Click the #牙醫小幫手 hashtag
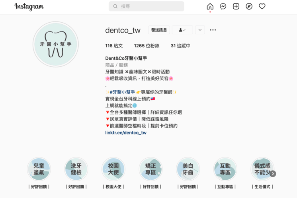Screen dimensions: 297x198 point(122,92)
